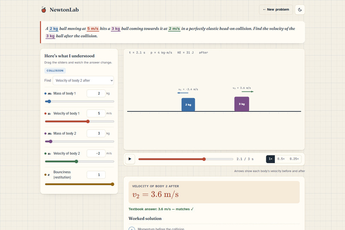Click the Bounciness restitution input field

[x=96, y=175]
